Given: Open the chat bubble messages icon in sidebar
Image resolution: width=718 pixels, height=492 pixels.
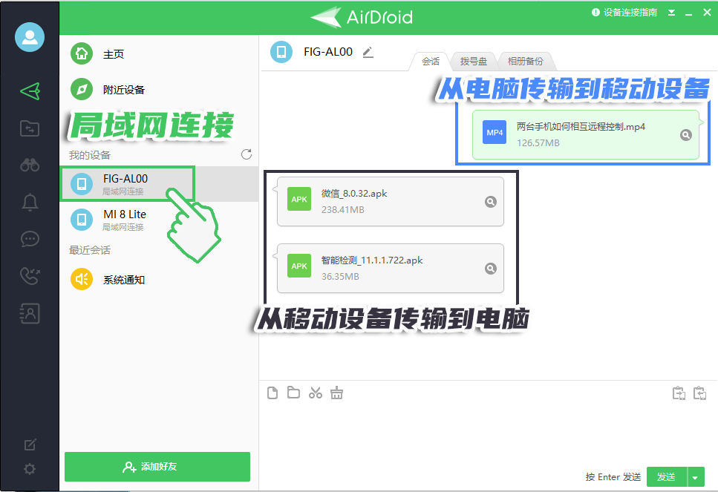Looking at the screenshot, I should (29, 239).
